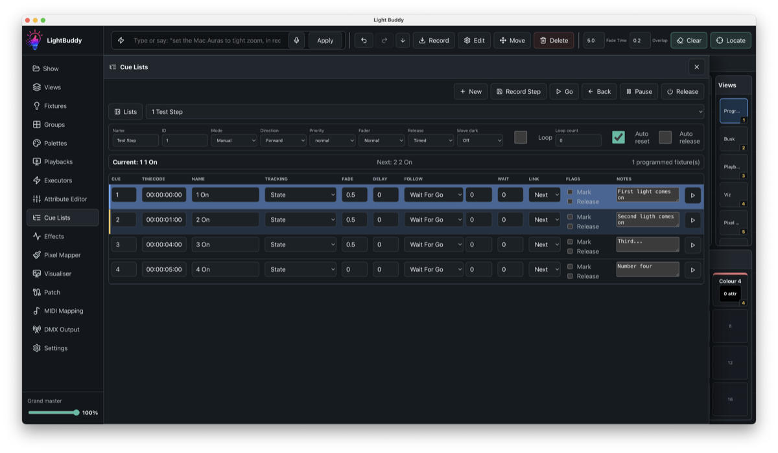Open the Show section

click(x=62, y=69)
